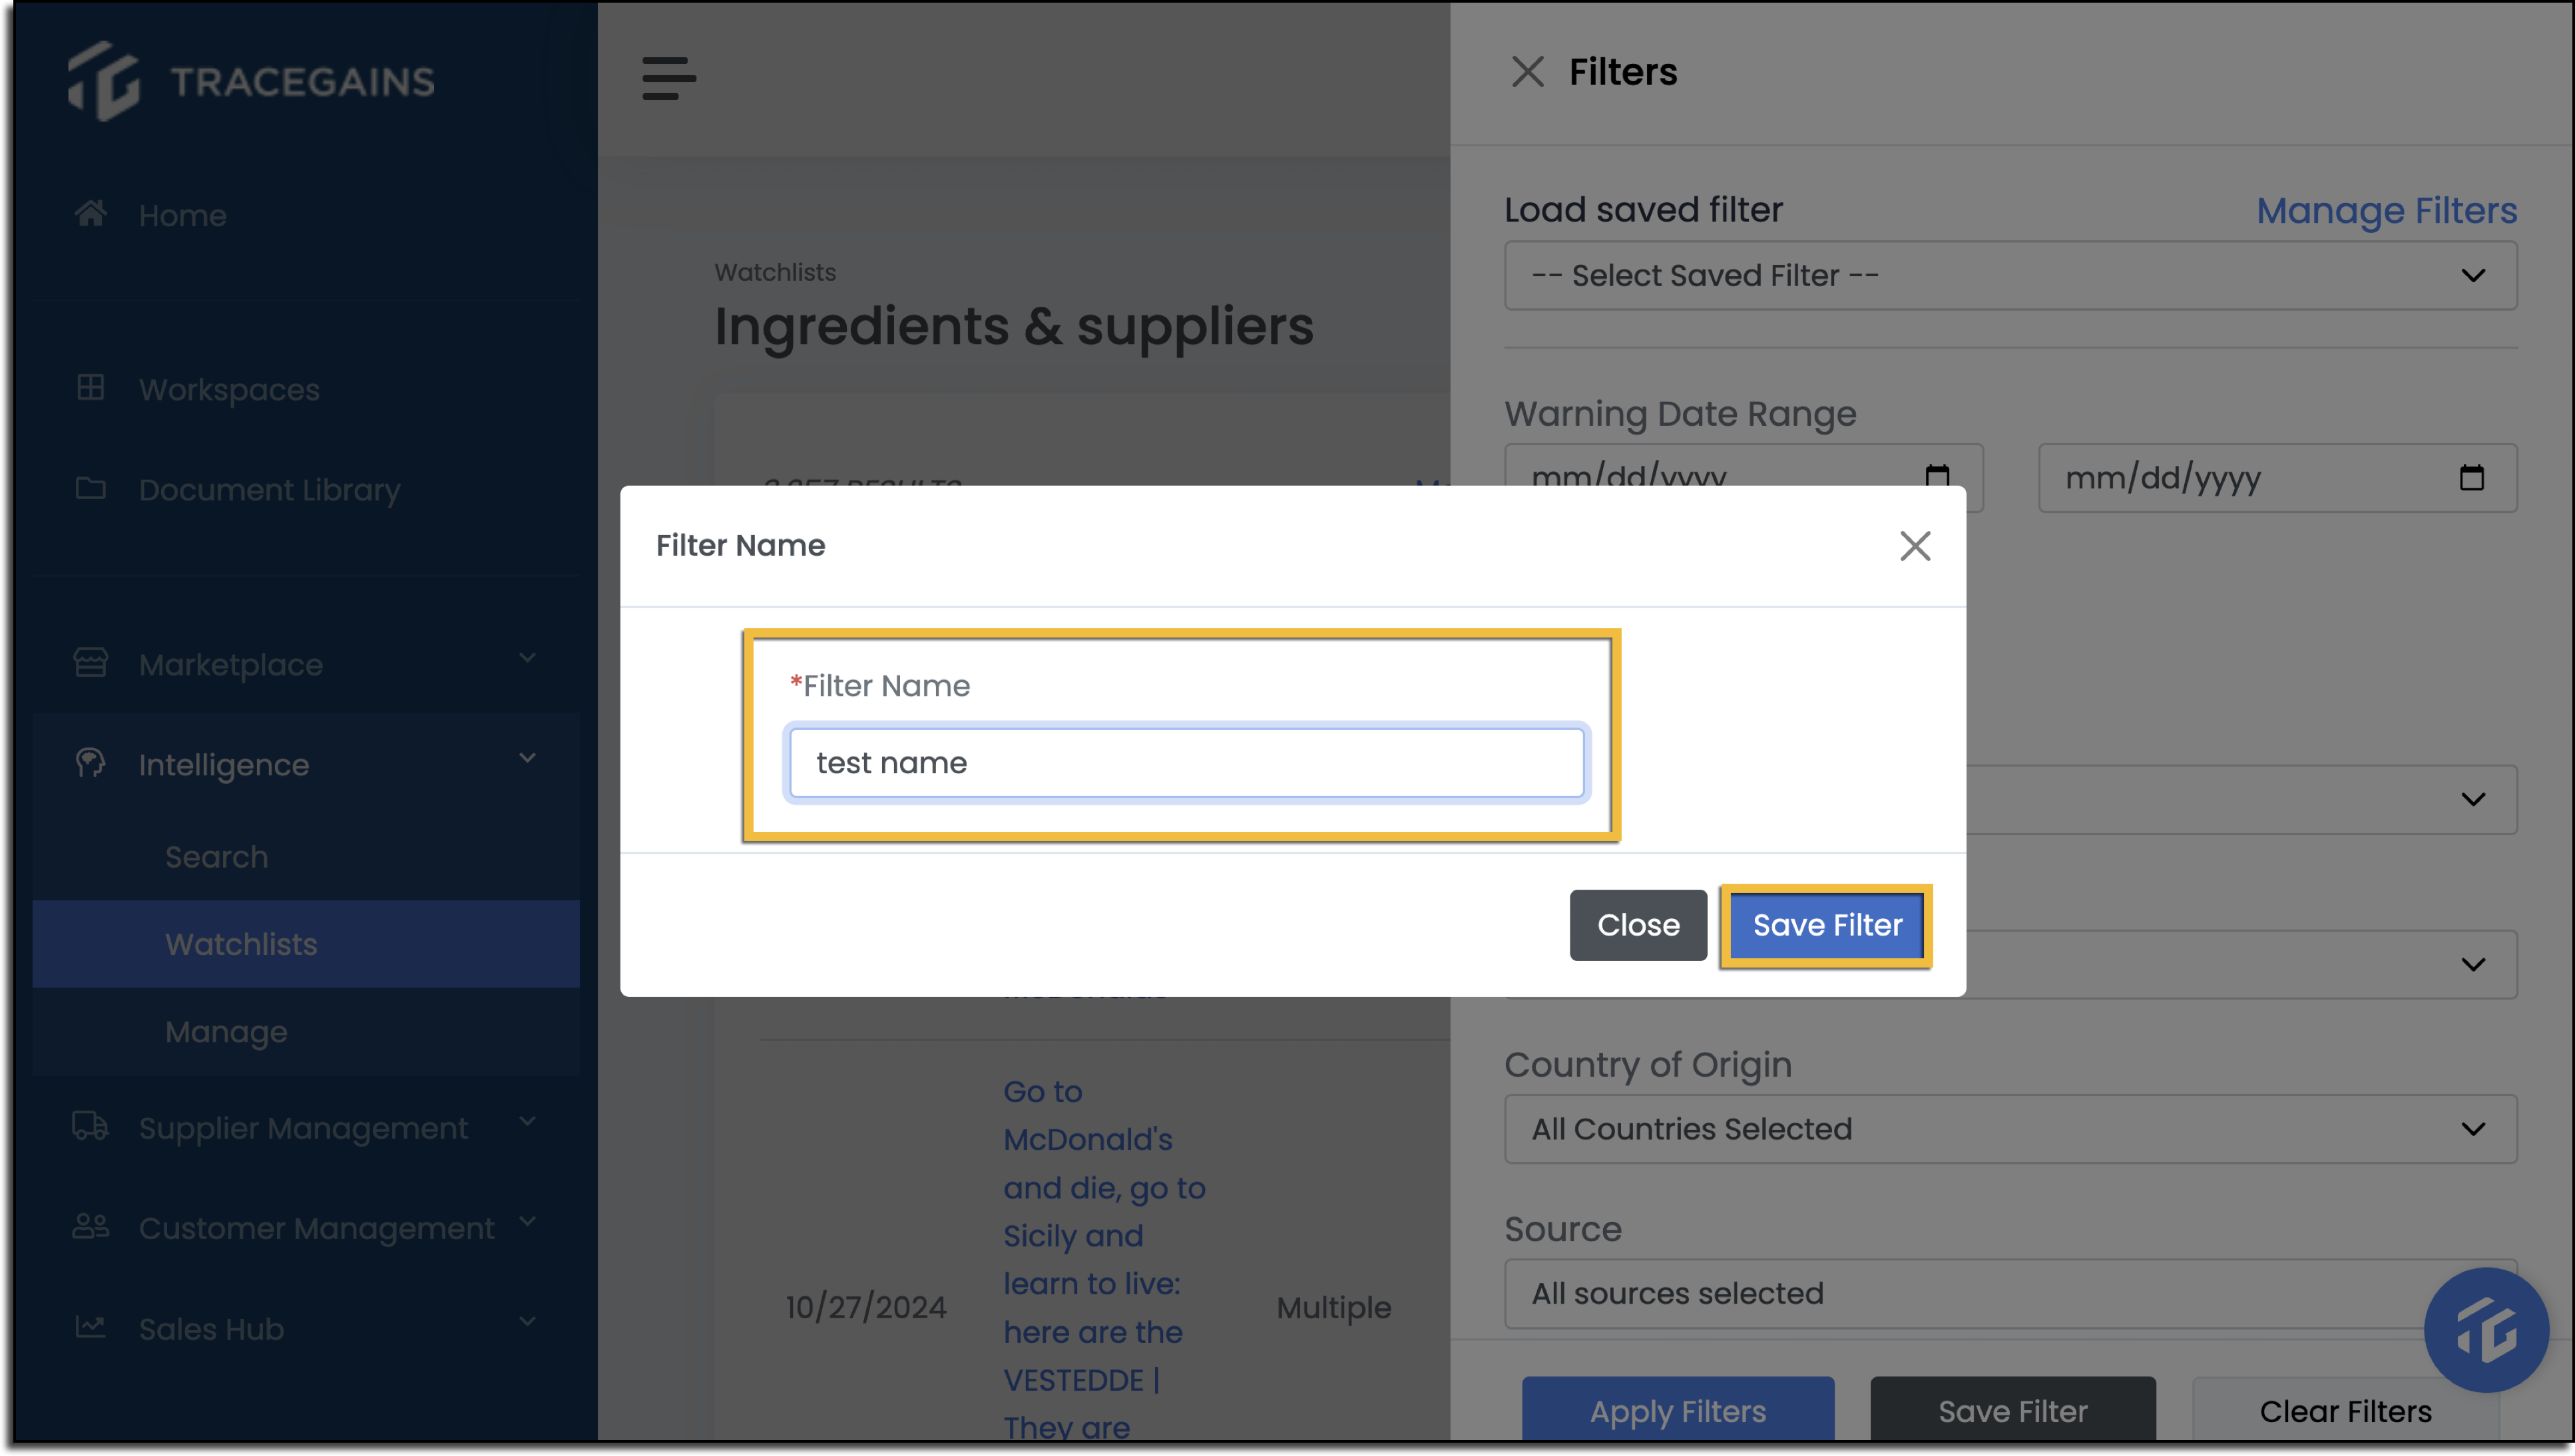Open the Select Saved Filter dropdown
The width and height of the screenshot is (2575, 1456).
point(2010,275)
